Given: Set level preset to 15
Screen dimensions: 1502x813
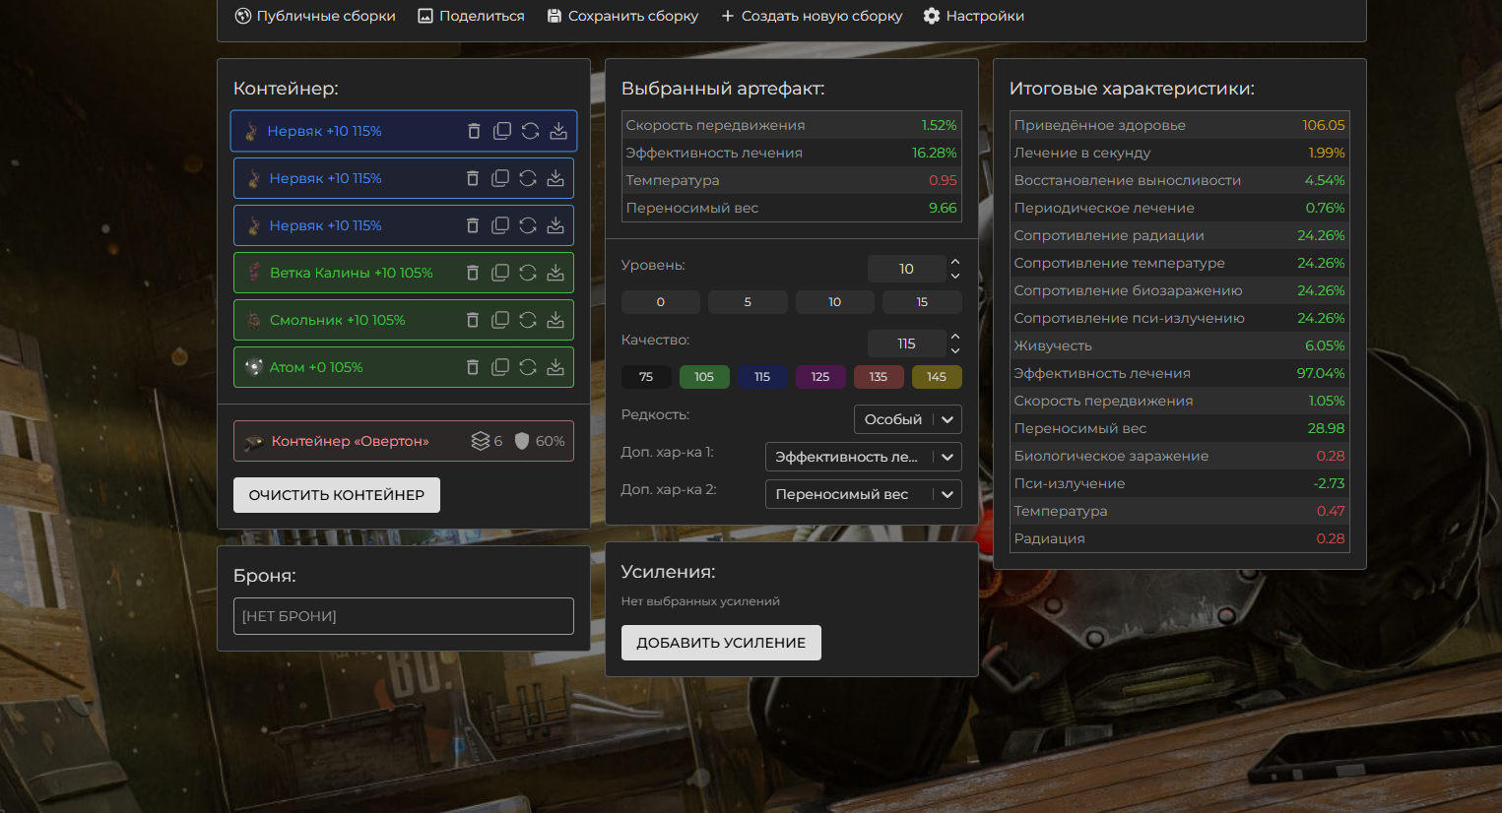Looking at the screenshot, I should (x=922, y=302).
